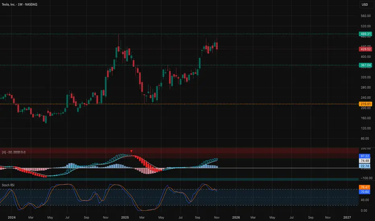Click the 520.00 price axis label
Image resolution: width=375 pixels, height=221 pixels.
(366, 26)
